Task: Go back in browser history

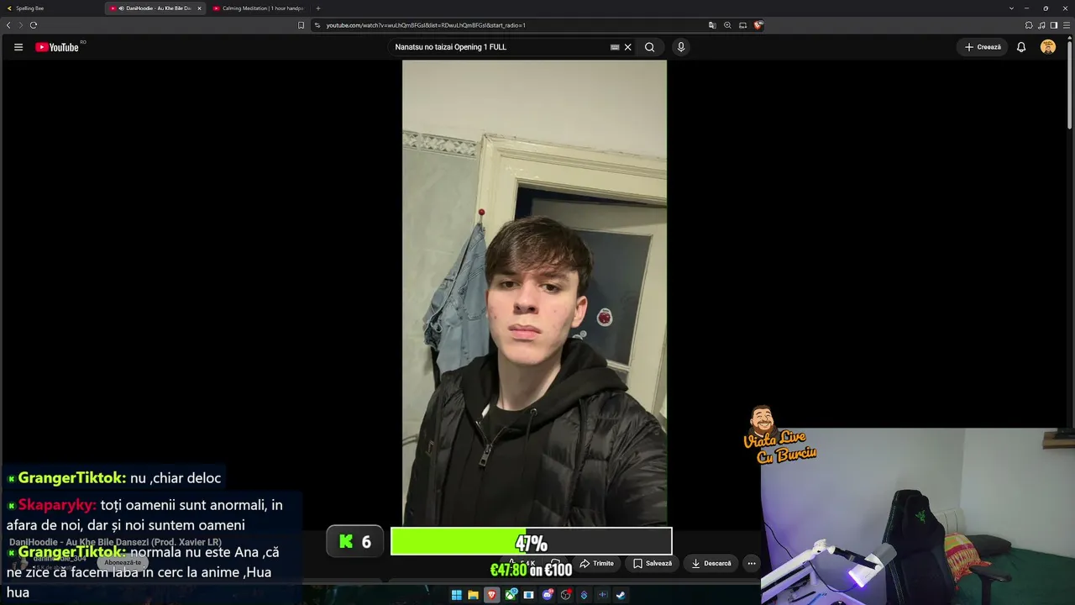Action: click(x=8, y=25)
